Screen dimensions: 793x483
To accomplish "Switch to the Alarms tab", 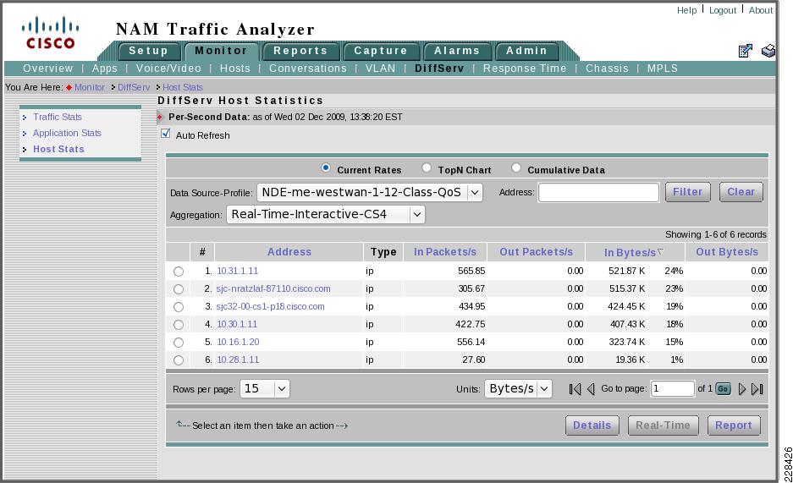I will pyautogui.click(x=457, y=51).
